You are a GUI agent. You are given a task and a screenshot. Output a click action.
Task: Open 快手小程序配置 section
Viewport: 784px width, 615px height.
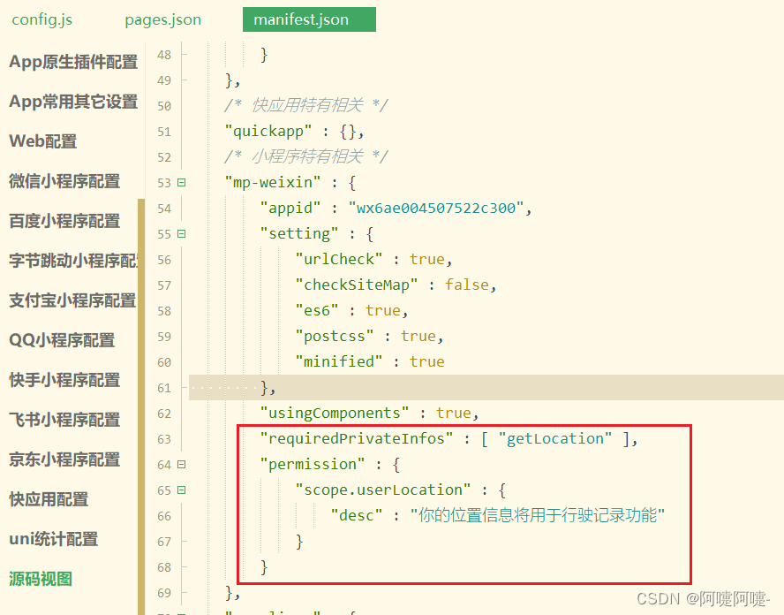tap(64, 380)
